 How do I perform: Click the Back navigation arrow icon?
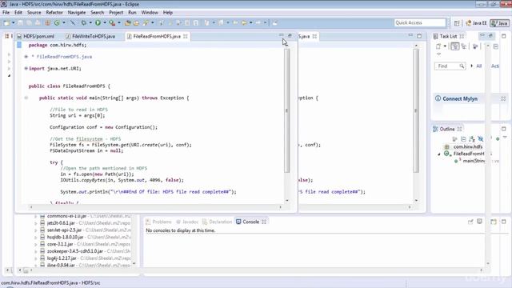pos(244,23)
